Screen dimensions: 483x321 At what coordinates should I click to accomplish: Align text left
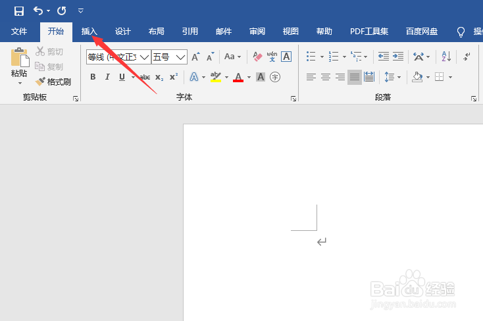click(x=311, y=77)
